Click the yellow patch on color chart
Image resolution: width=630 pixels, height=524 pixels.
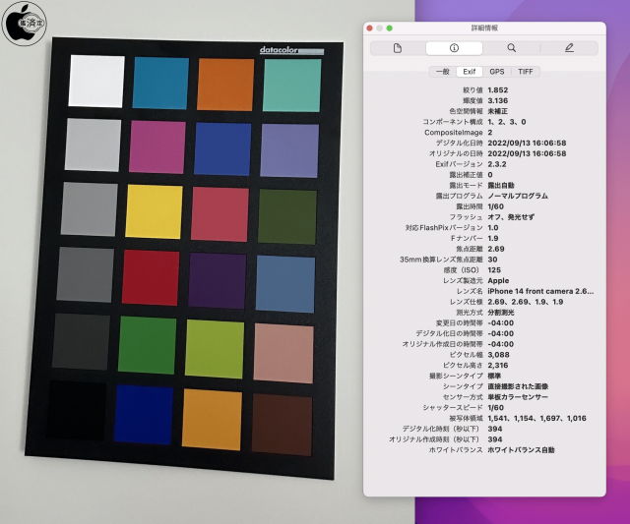[154, 211]
